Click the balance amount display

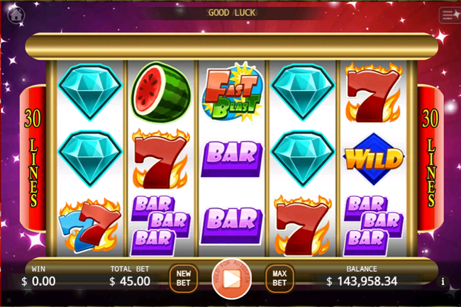tap(362, 281)
